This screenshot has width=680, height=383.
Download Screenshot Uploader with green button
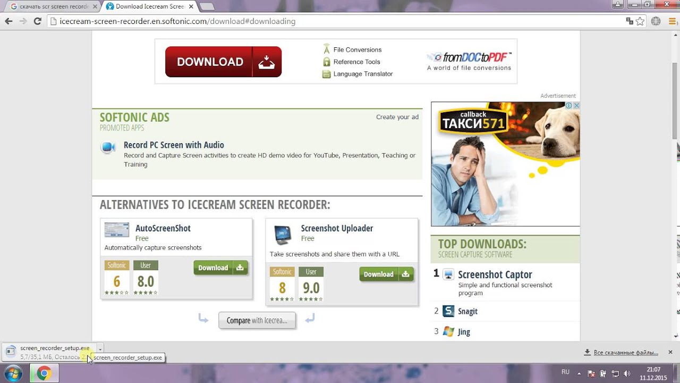click(x=386, y=274)
